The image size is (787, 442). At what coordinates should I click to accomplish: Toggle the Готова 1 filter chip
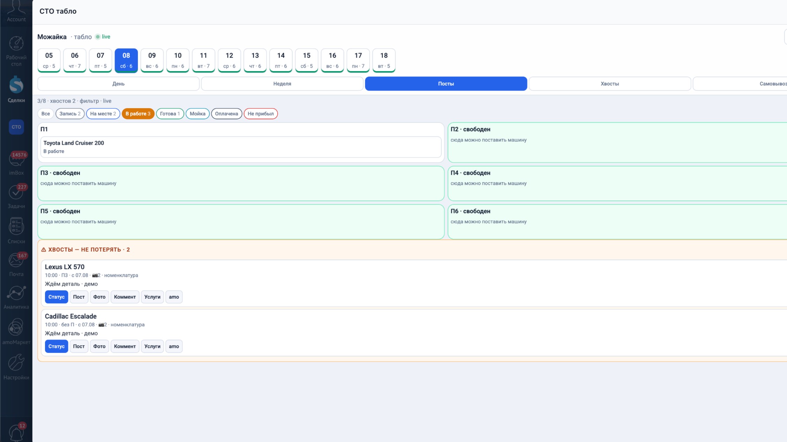170,114
